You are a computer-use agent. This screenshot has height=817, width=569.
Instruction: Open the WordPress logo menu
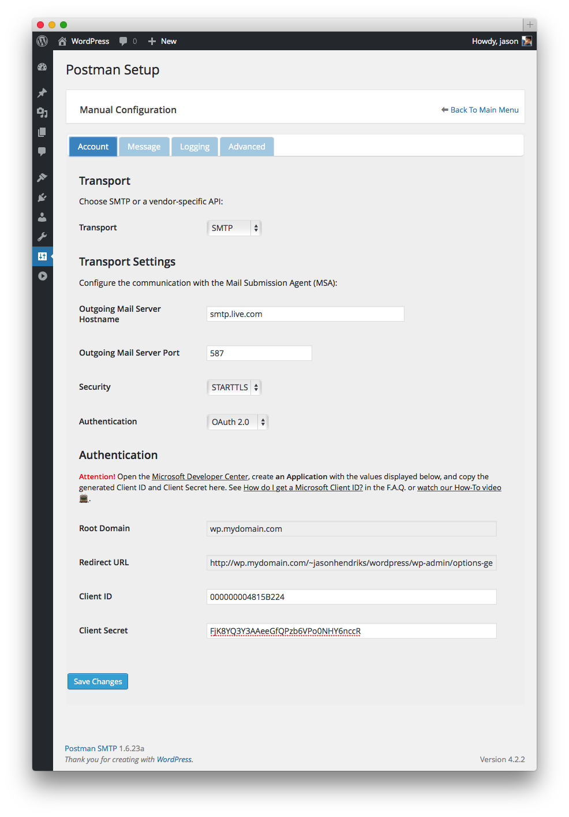[42, 41]
